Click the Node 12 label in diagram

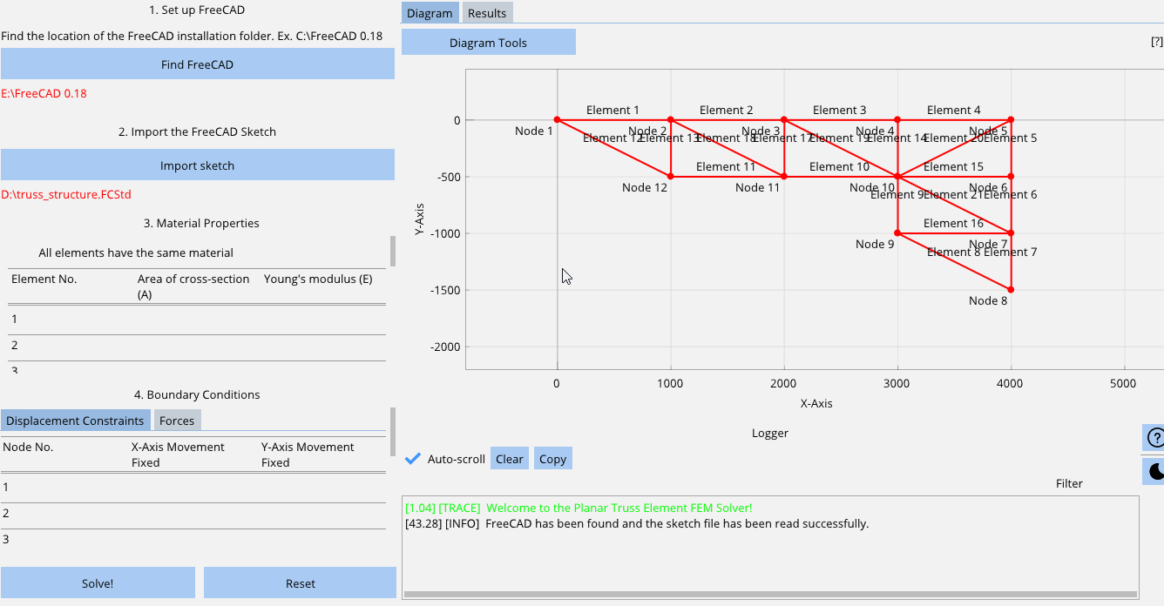[x=645, y=187]
